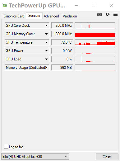The image size is (120, 161).
Task: Switch to the Graphics Card tab
Action: pos(14,16)
